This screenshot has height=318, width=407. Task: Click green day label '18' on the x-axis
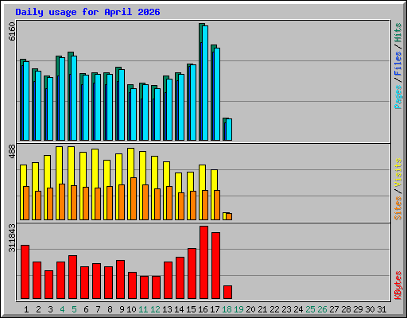pos(227,309)
